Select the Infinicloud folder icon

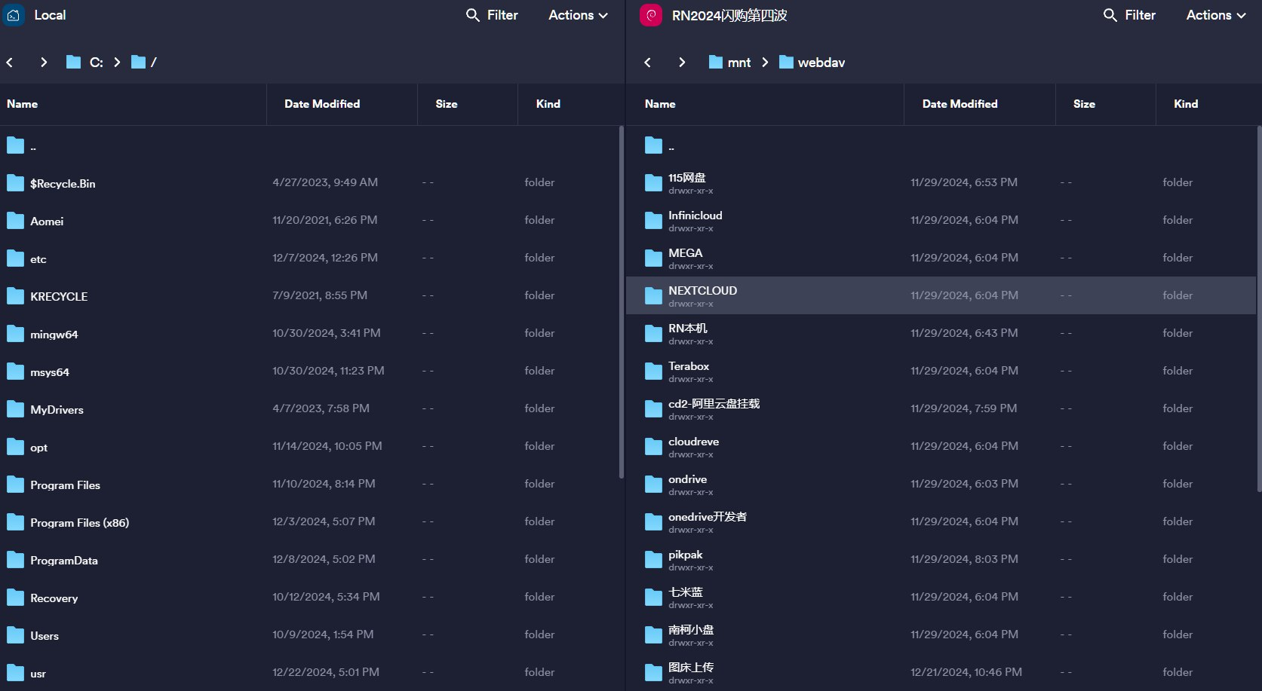pos(653,221)
